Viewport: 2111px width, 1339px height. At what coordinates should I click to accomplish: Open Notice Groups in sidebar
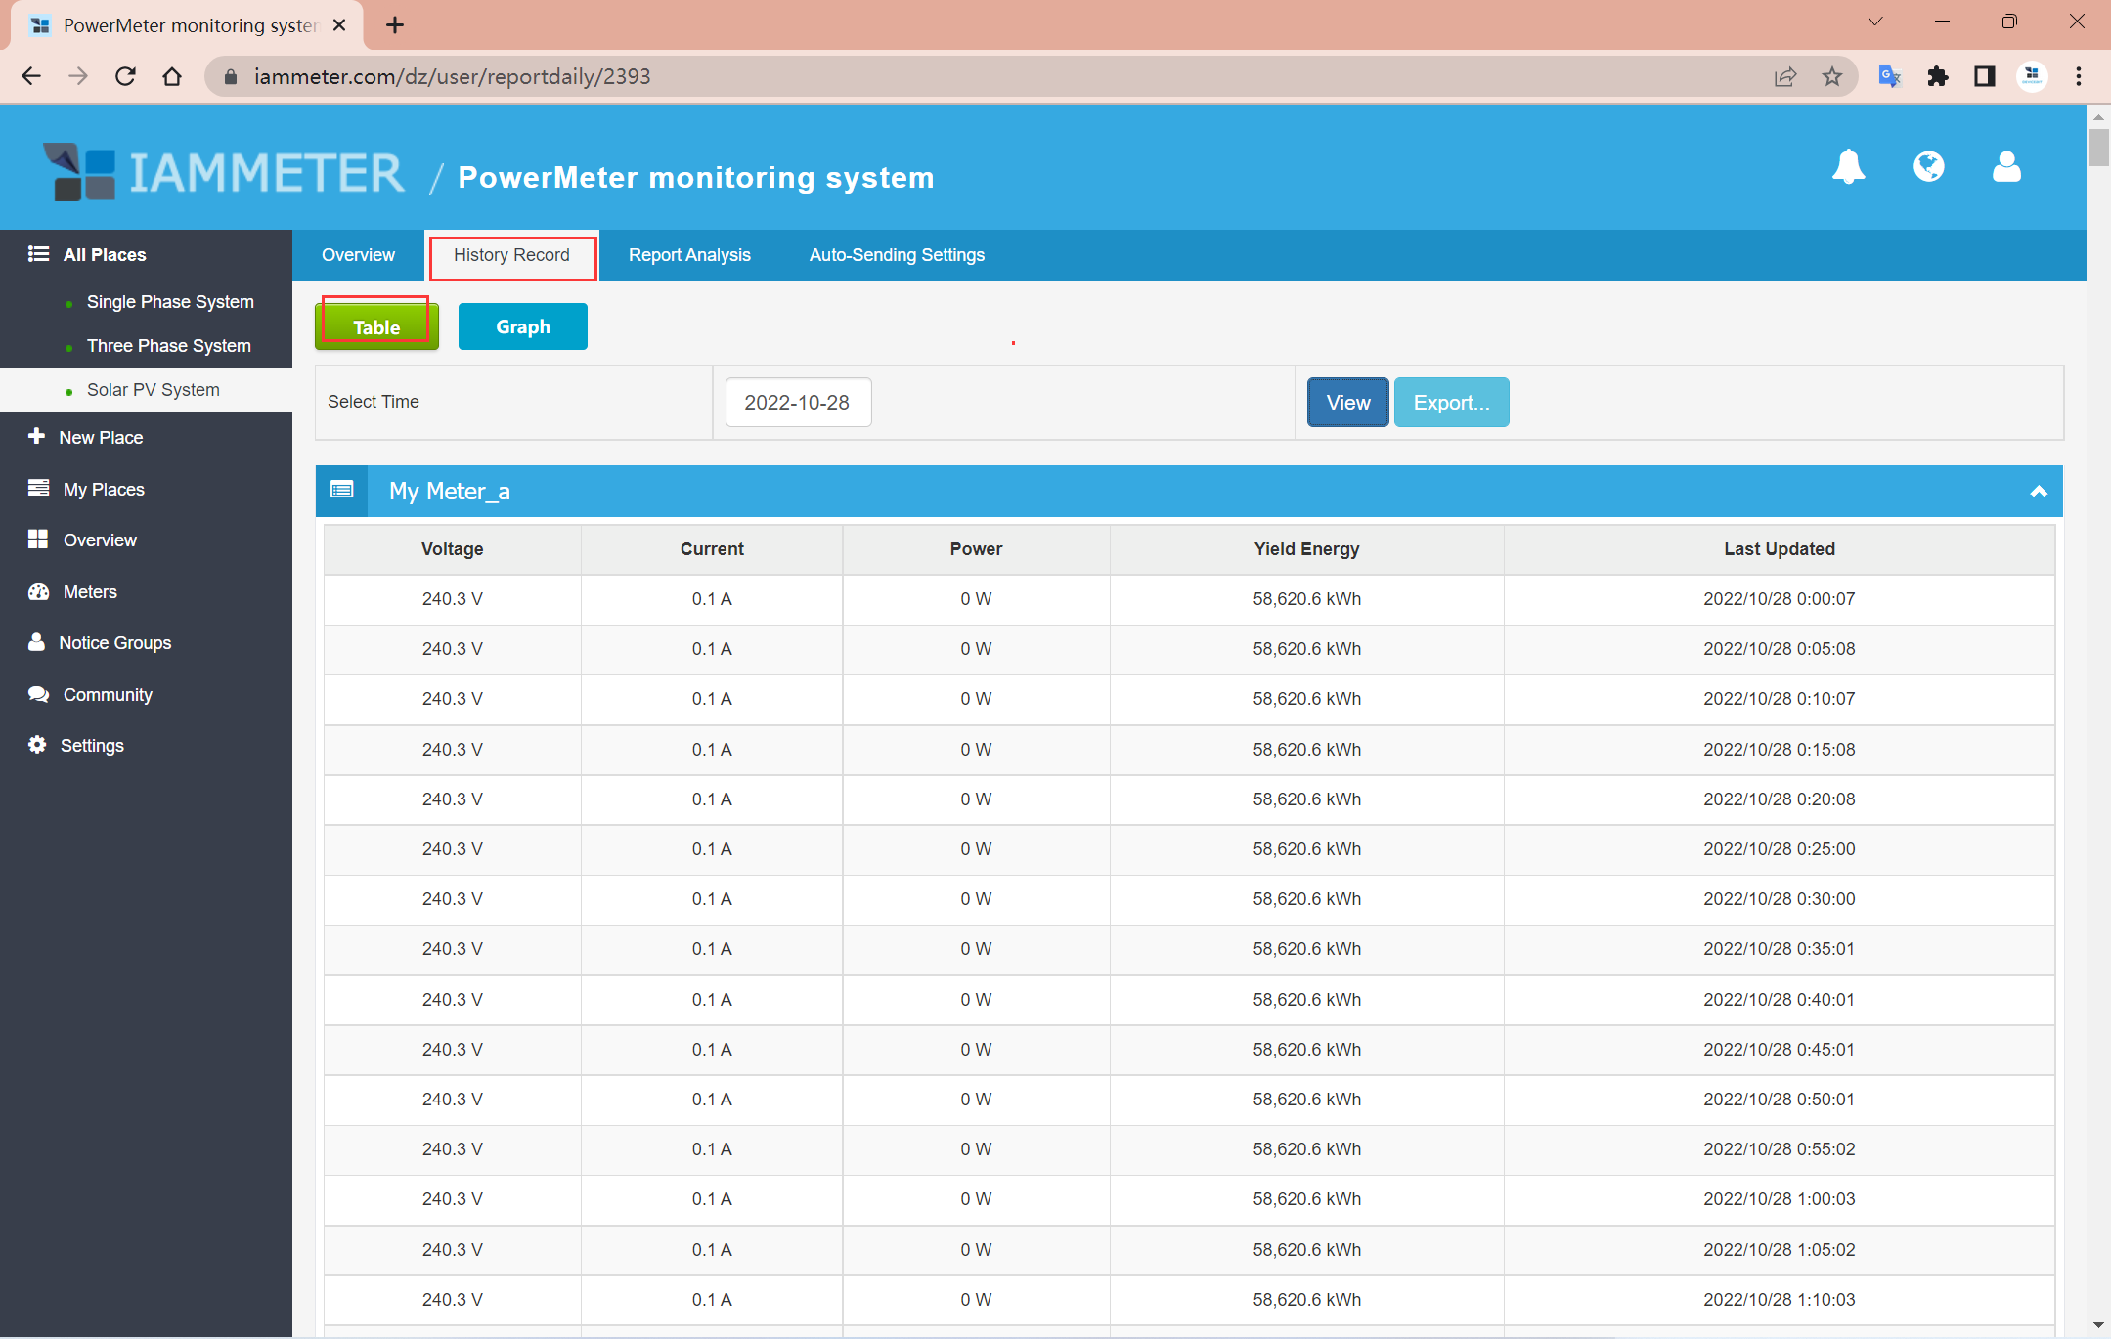[x=114, y=643]
